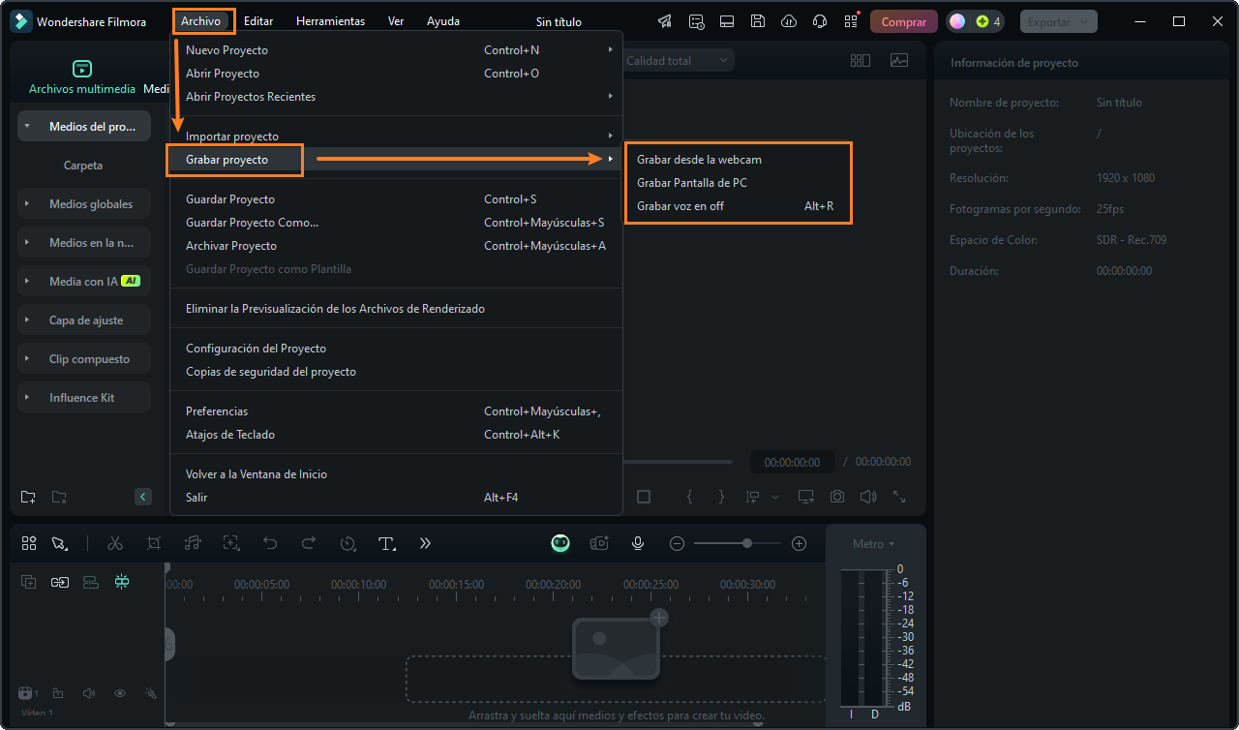Click the text T tool in timeline toolbar
Viewport: 1239px width, 730px height.
[x=387, y=543]
